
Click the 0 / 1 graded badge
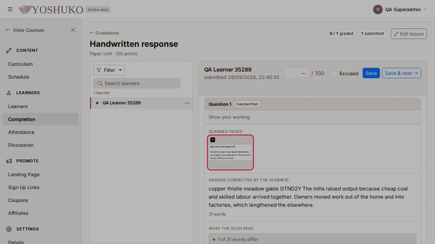(x=341, y=34)
